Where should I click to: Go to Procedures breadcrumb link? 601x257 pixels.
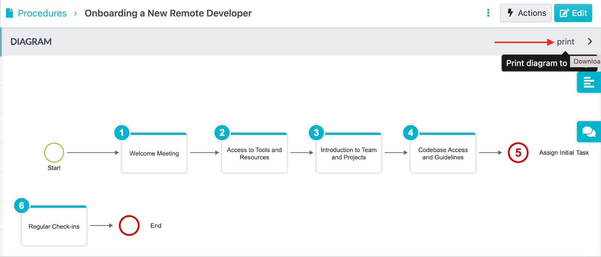coord(42,13)
